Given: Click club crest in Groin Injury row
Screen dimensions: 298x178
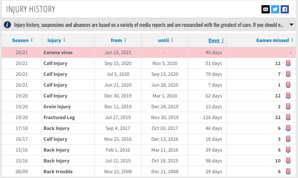Looking at the screenshot, I should pos(288,107).
